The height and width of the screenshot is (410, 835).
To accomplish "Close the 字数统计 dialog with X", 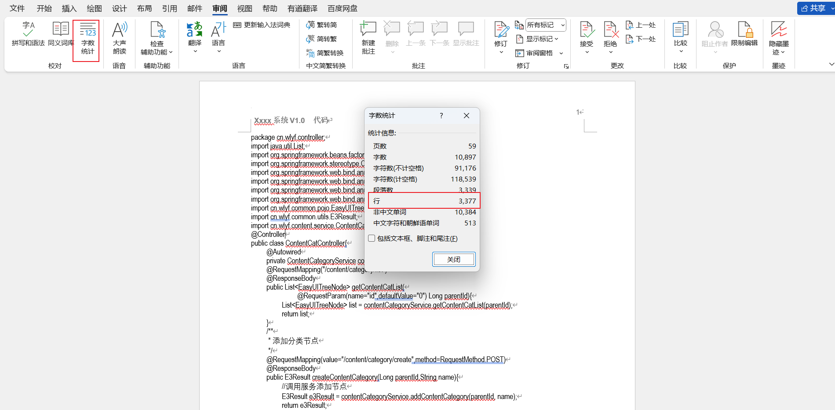I will pyautogui.click(x=467, y=116).
